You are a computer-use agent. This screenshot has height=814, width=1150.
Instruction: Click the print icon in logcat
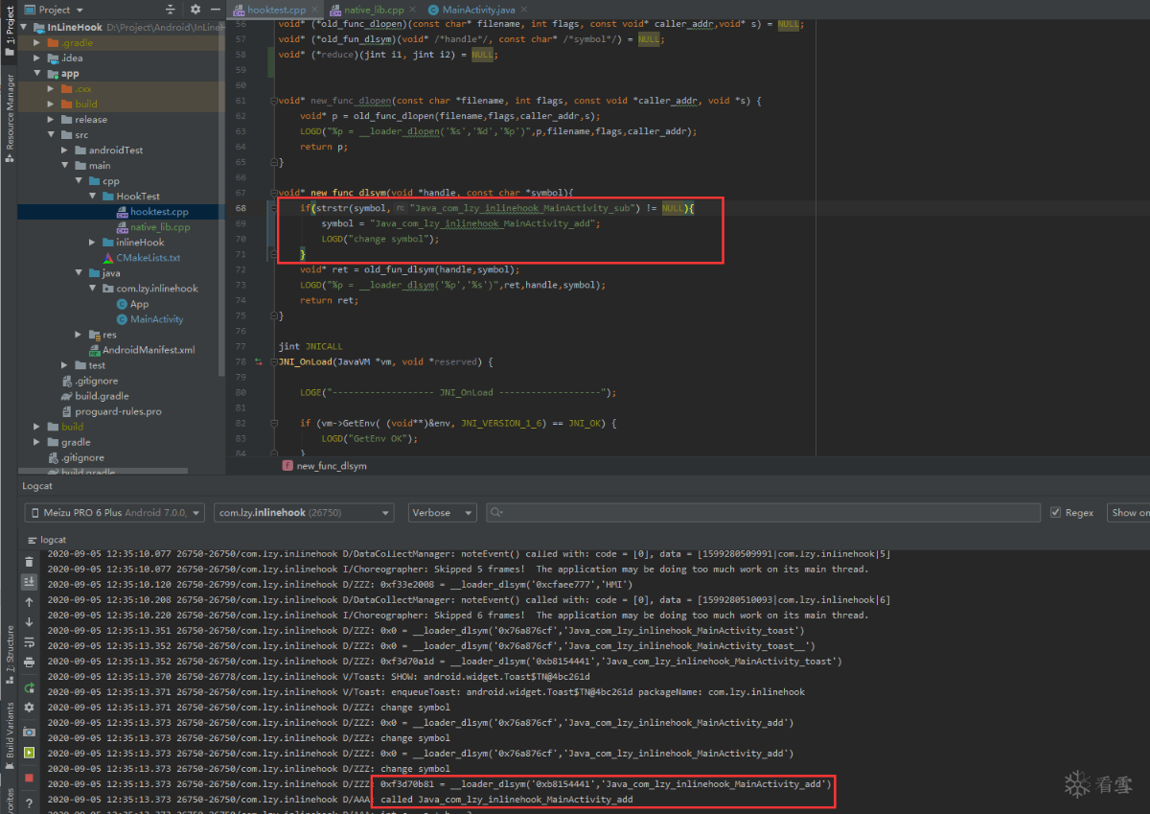point(29,663)
